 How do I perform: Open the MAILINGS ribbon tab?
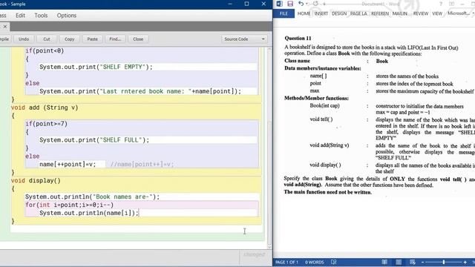400,13
